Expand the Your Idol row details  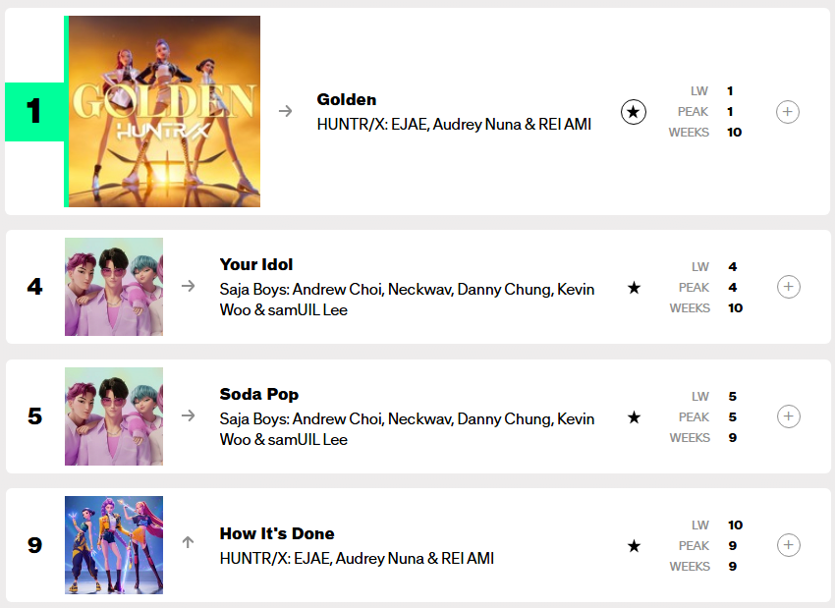[x=787, y=287]
